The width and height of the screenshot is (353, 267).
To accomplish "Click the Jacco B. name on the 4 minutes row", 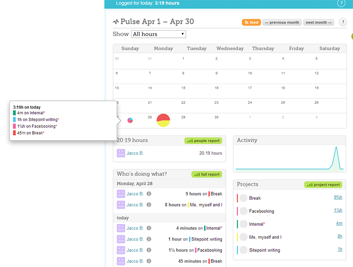I will point(135,228).
